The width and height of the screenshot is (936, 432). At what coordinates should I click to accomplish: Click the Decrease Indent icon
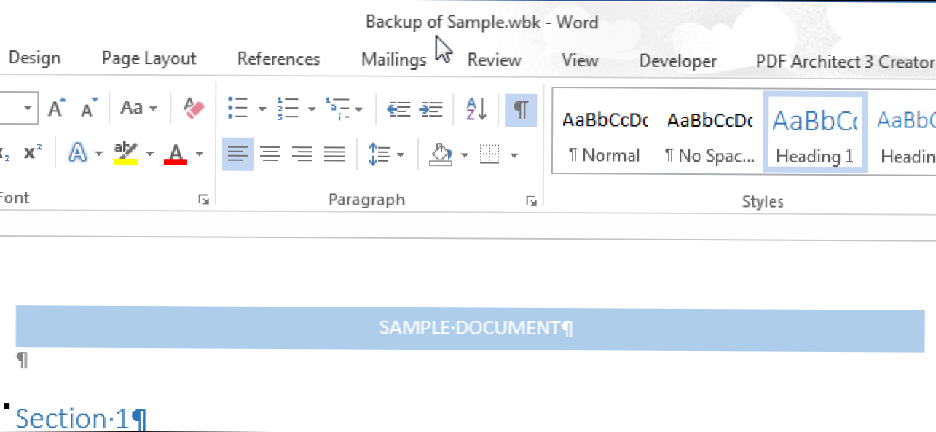[398, 109]
